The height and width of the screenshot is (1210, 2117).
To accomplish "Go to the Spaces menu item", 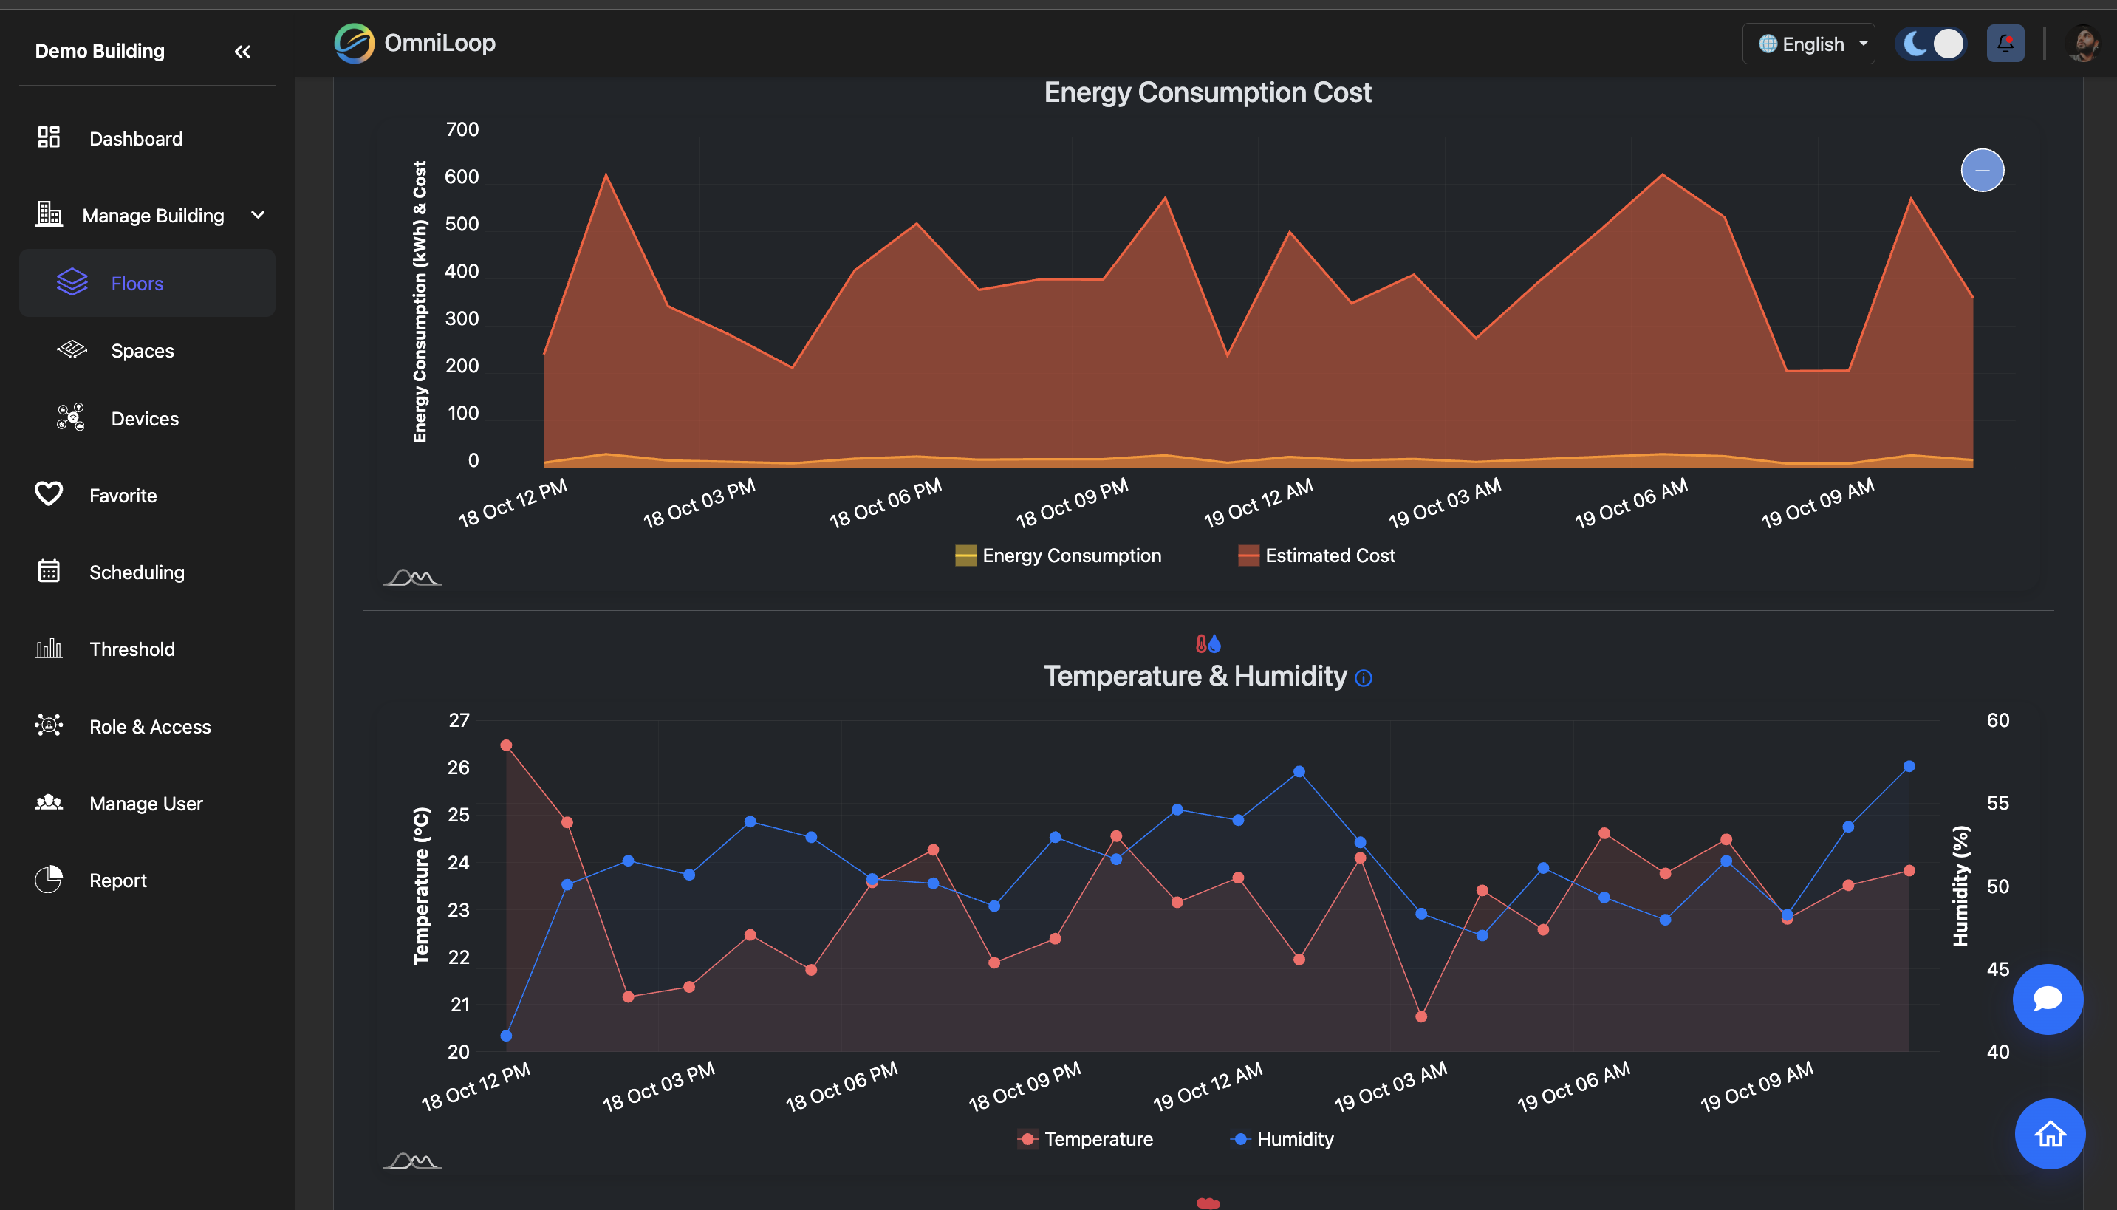I will coord(142,351).
